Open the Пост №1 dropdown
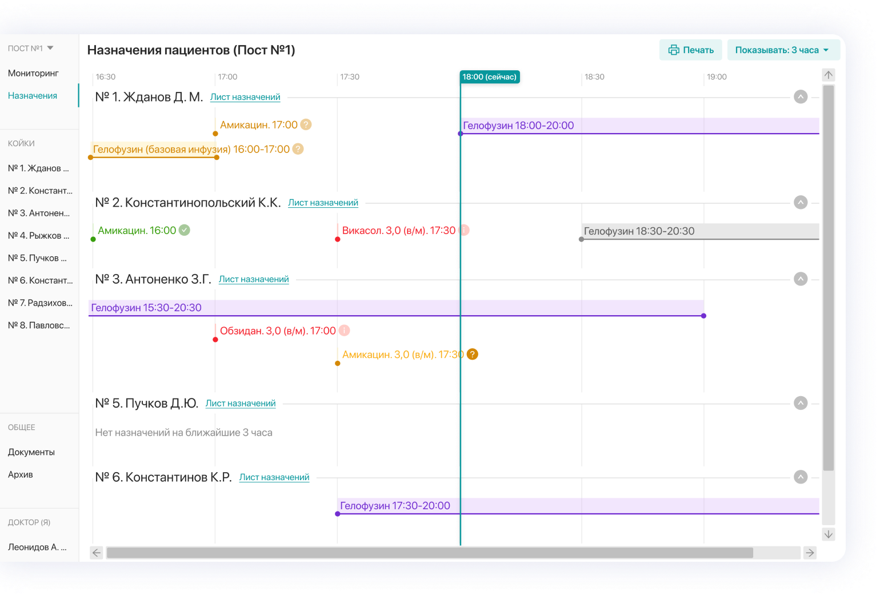 point(31,49)
